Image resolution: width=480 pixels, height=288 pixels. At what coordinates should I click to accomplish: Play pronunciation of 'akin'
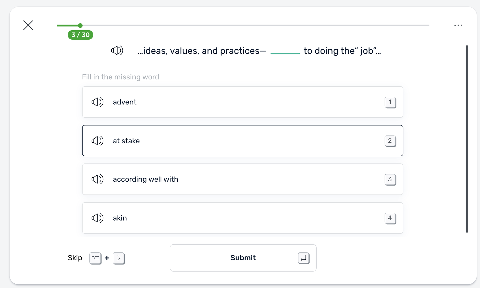tap(97, 218)
